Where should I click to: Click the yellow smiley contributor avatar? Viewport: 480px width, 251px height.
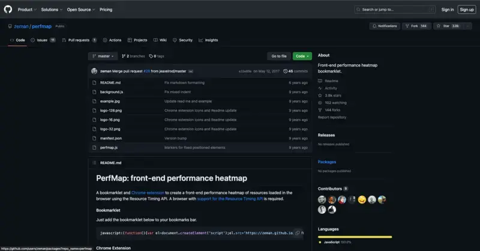362,200
